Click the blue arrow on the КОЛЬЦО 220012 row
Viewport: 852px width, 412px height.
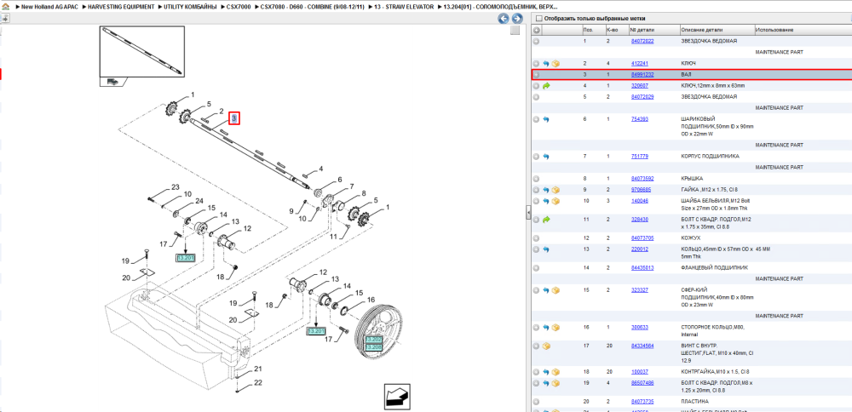pyautogui.click(x=546, y=249)
